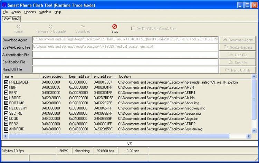259x163 pixels.
Task: Click the Format toolbar icon
Action: 18,27
